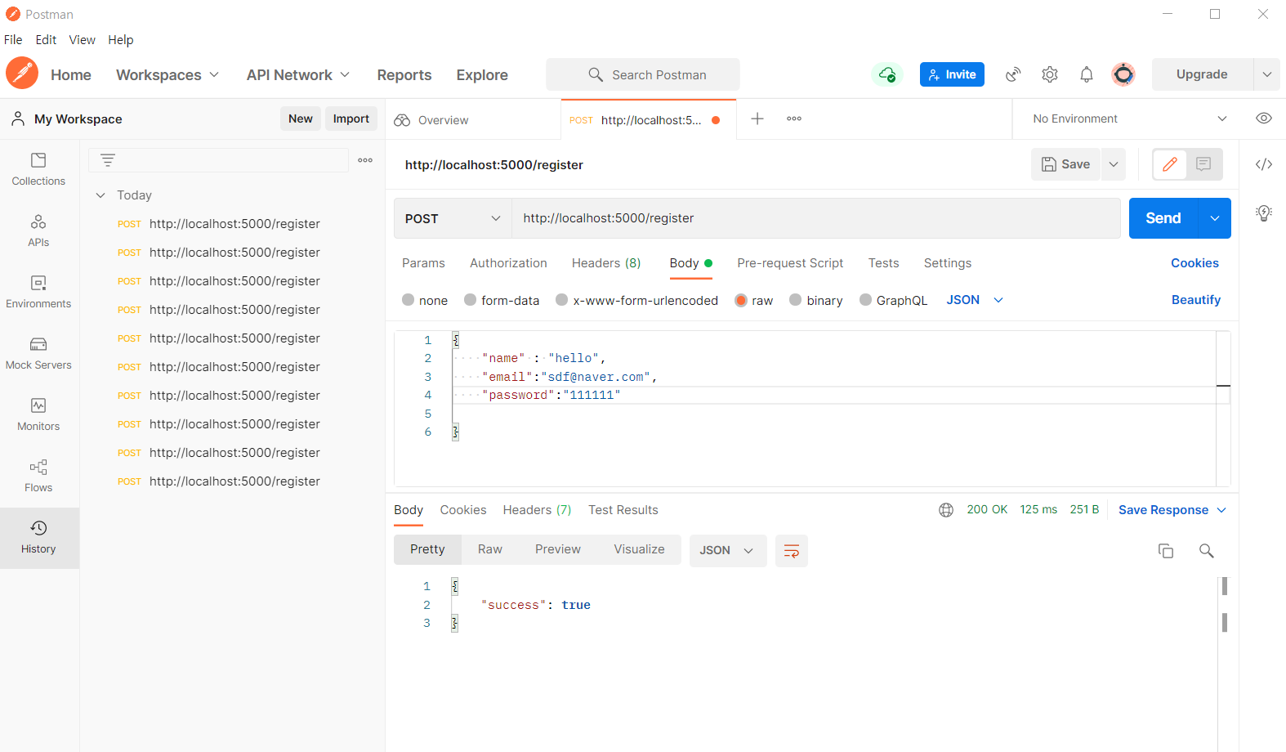The width and height of the screenshot is (1286, 752).
Task: Click the Import button
Action: coord(351,119)
